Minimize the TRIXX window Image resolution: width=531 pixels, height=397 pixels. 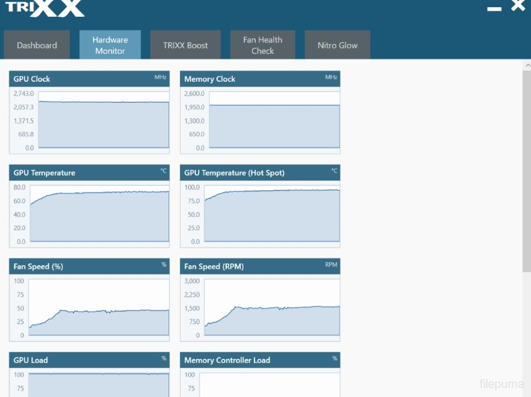click(x=494, y=8)
